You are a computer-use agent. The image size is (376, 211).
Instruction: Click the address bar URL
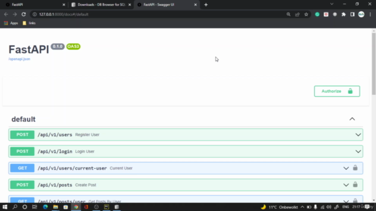(x=64, y=14)
